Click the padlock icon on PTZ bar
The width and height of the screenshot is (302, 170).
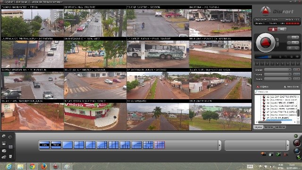292,57
